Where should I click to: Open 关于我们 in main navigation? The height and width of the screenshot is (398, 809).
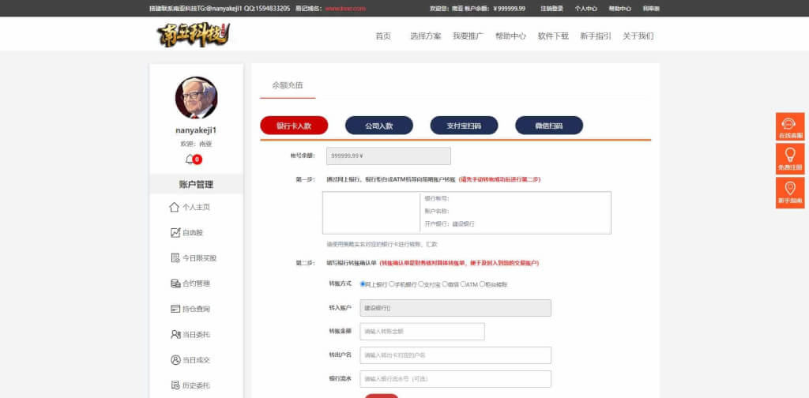[638, 36]
